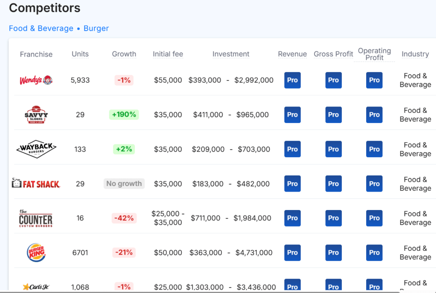Click the Food & Beverage breadcrumb link
Viewport: 436px width, 293px height.
(41, 29)
